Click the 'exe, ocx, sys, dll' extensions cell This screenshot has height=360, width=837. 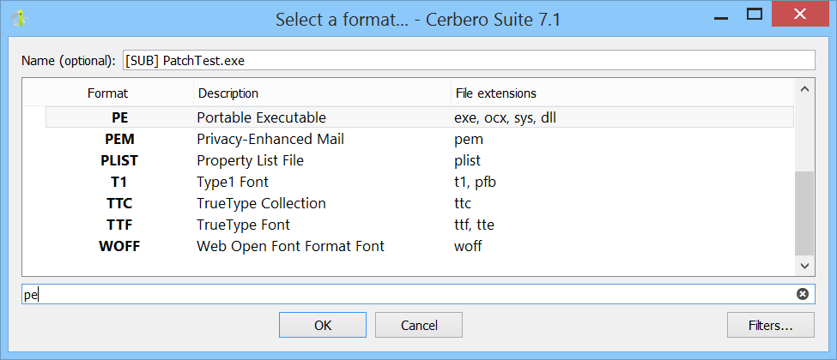505,117
